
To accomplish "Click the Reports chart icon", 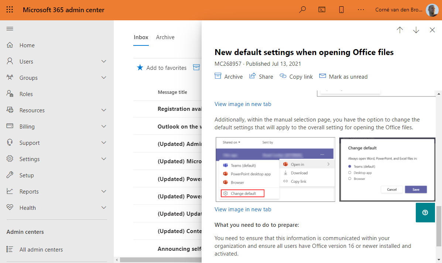I will [10, 191].
